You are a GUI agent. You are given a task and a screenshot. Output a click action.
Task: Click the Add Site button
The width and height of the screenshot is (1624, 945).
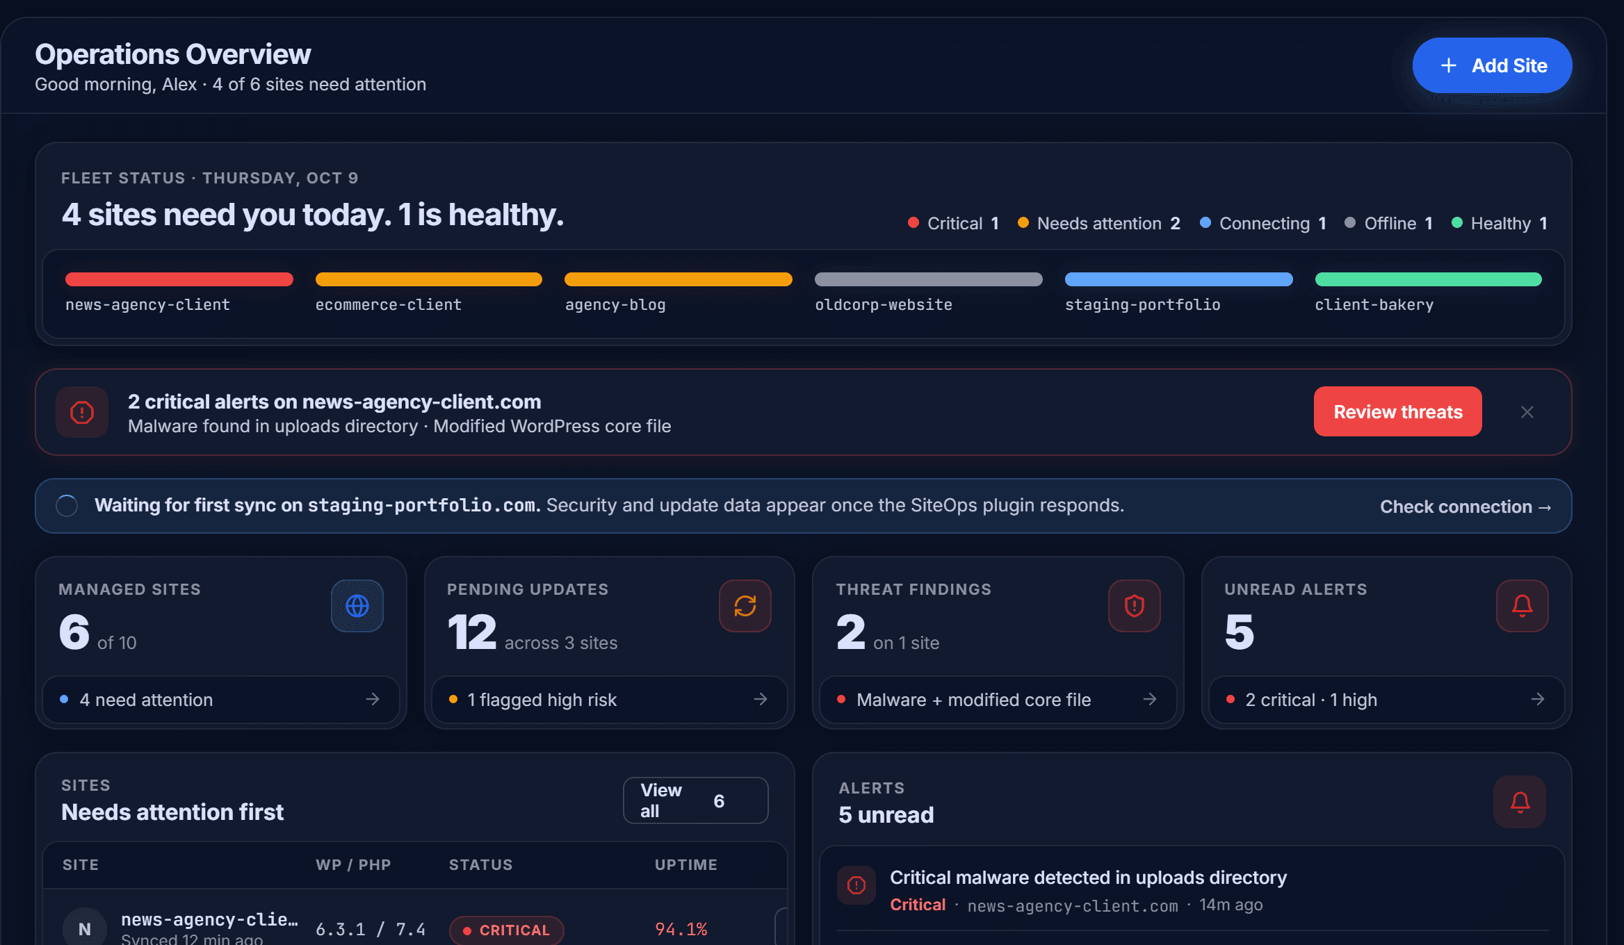coord(1492,65)
